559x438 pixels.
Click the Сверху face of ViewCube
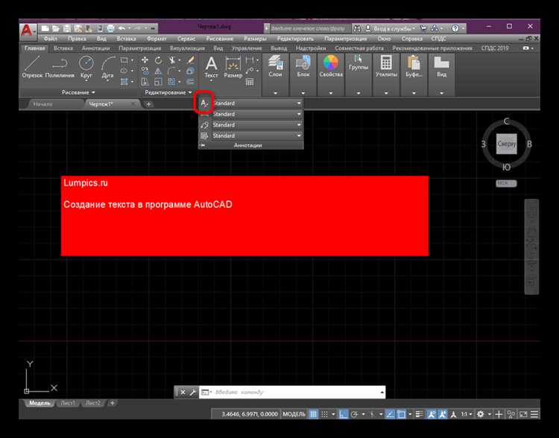507,144
